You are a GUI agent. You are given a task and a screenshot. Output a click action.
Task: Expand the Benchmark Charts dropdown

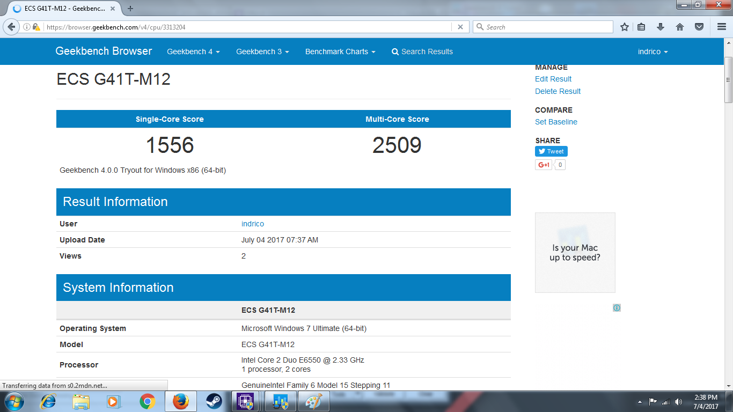coord(340,51)
